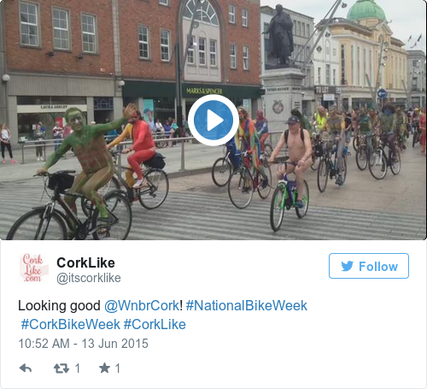Open the CorkLike.com profile avatar
This screenshot has width=427, height=389.
click(33, 268)
